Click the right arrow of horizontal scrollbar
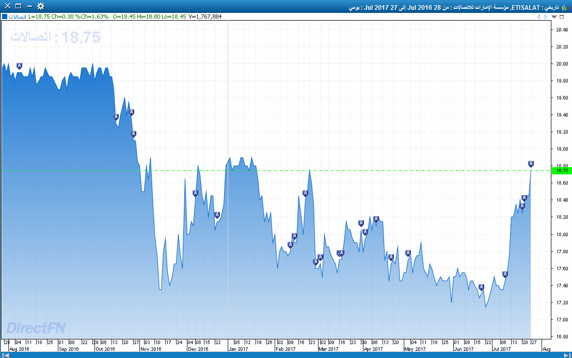The width and height of the screenshot is (572, 358). pyautogui.click(x=569, y=355)
